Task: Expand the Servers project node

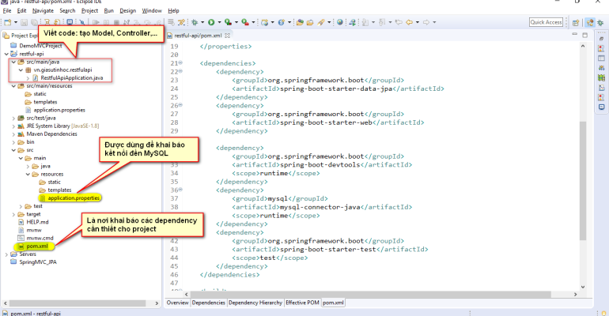Action: [6, 254]
